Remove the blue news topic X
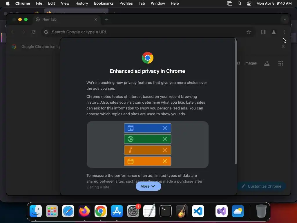 coord(165,128)
